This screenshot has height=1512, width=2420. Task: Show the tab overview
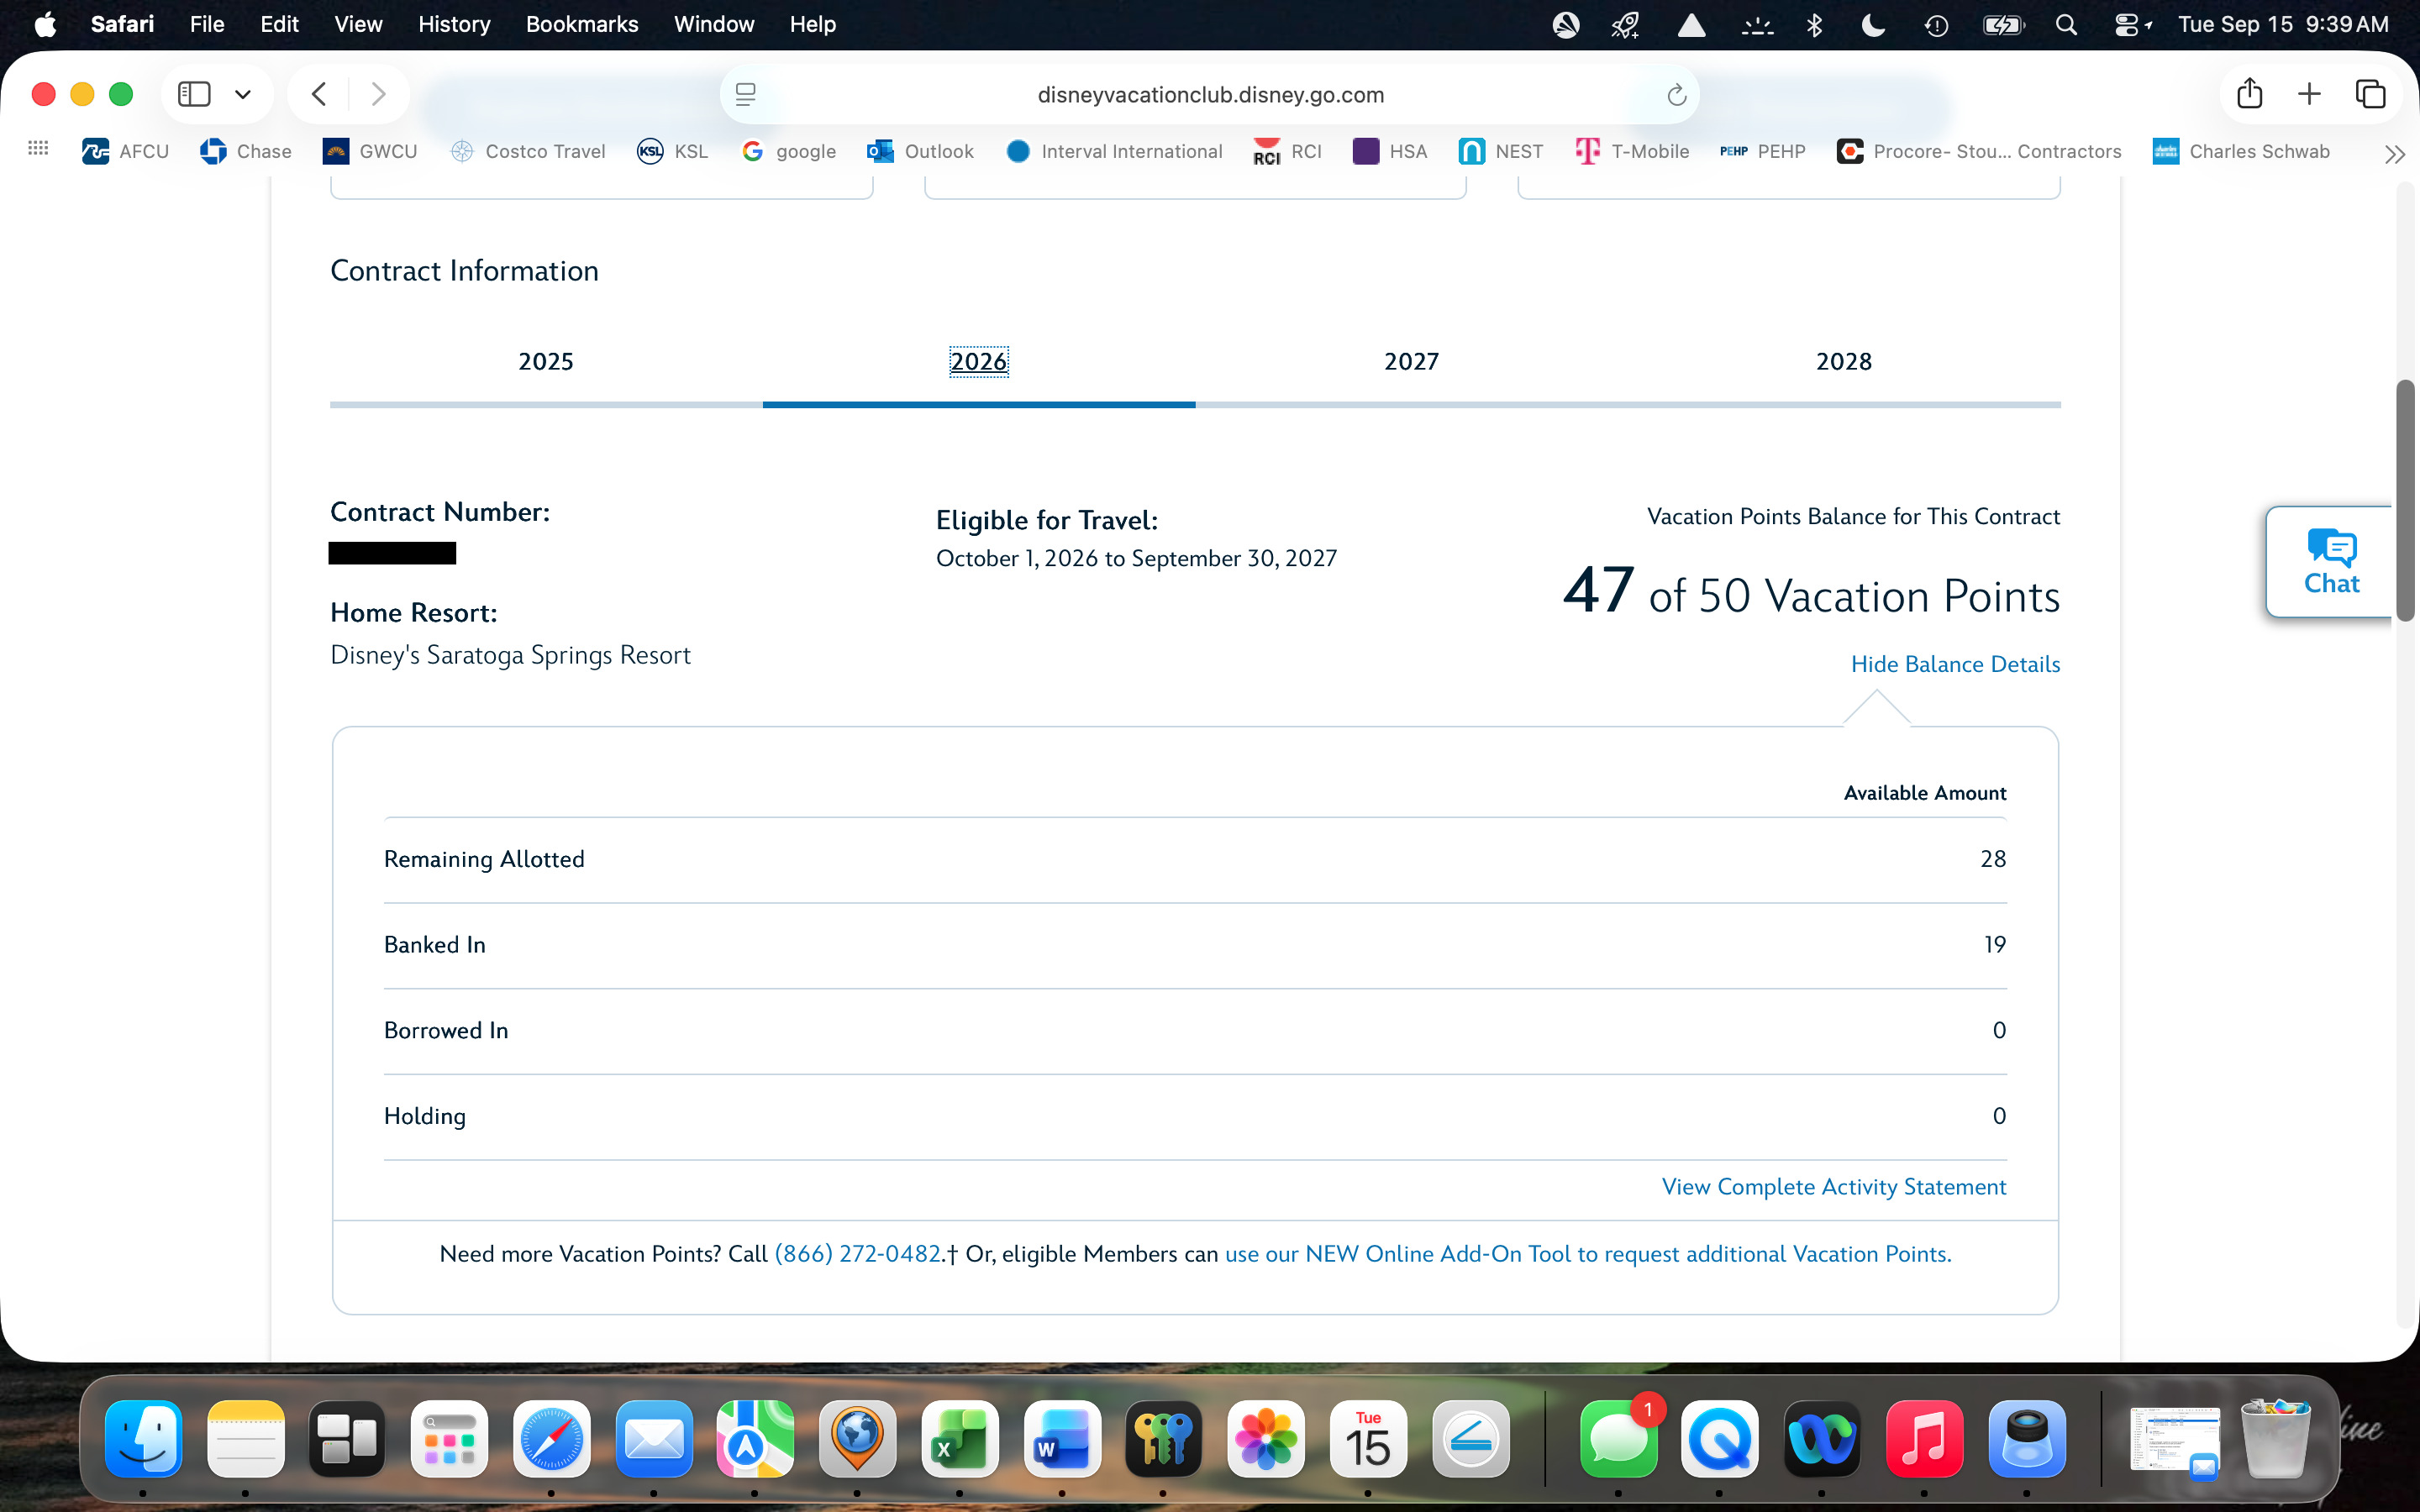2370,94
